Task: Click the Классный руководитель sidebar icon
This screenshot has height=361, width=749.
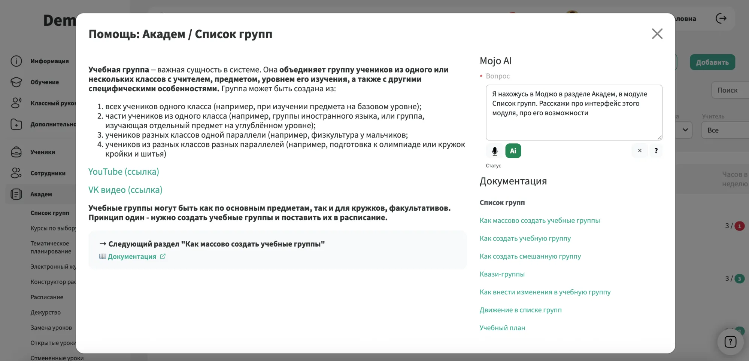Action: (16, 103)
